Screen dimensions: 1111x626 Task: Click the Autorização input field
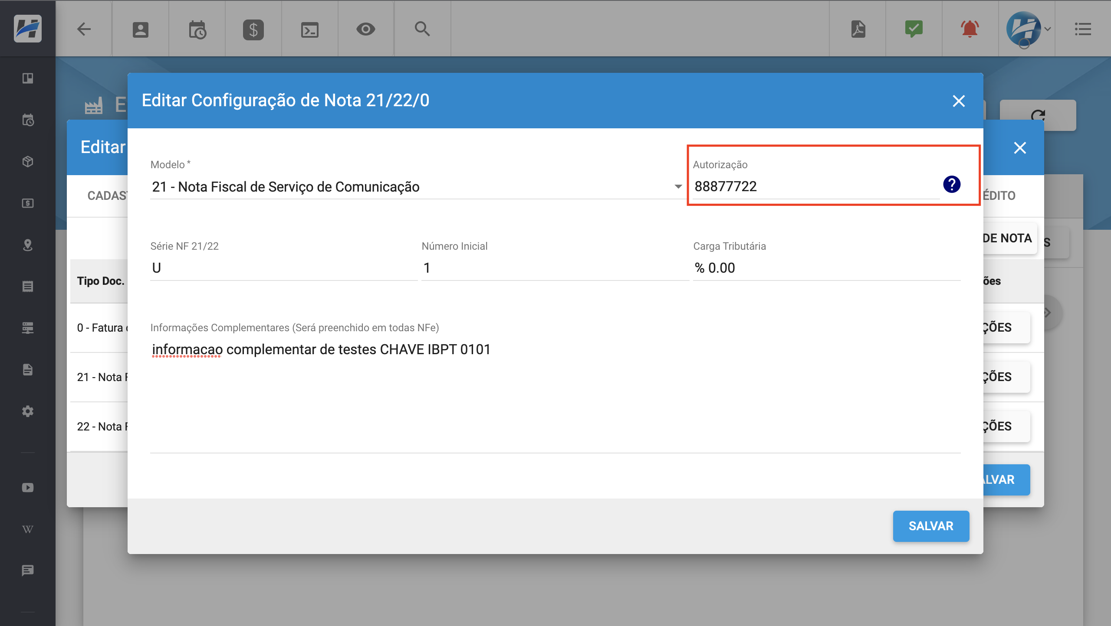(x=816, y=187)
